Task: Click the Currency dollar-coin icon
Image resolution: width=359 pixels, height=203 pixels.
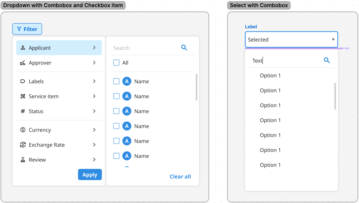Action: (23, 130)
